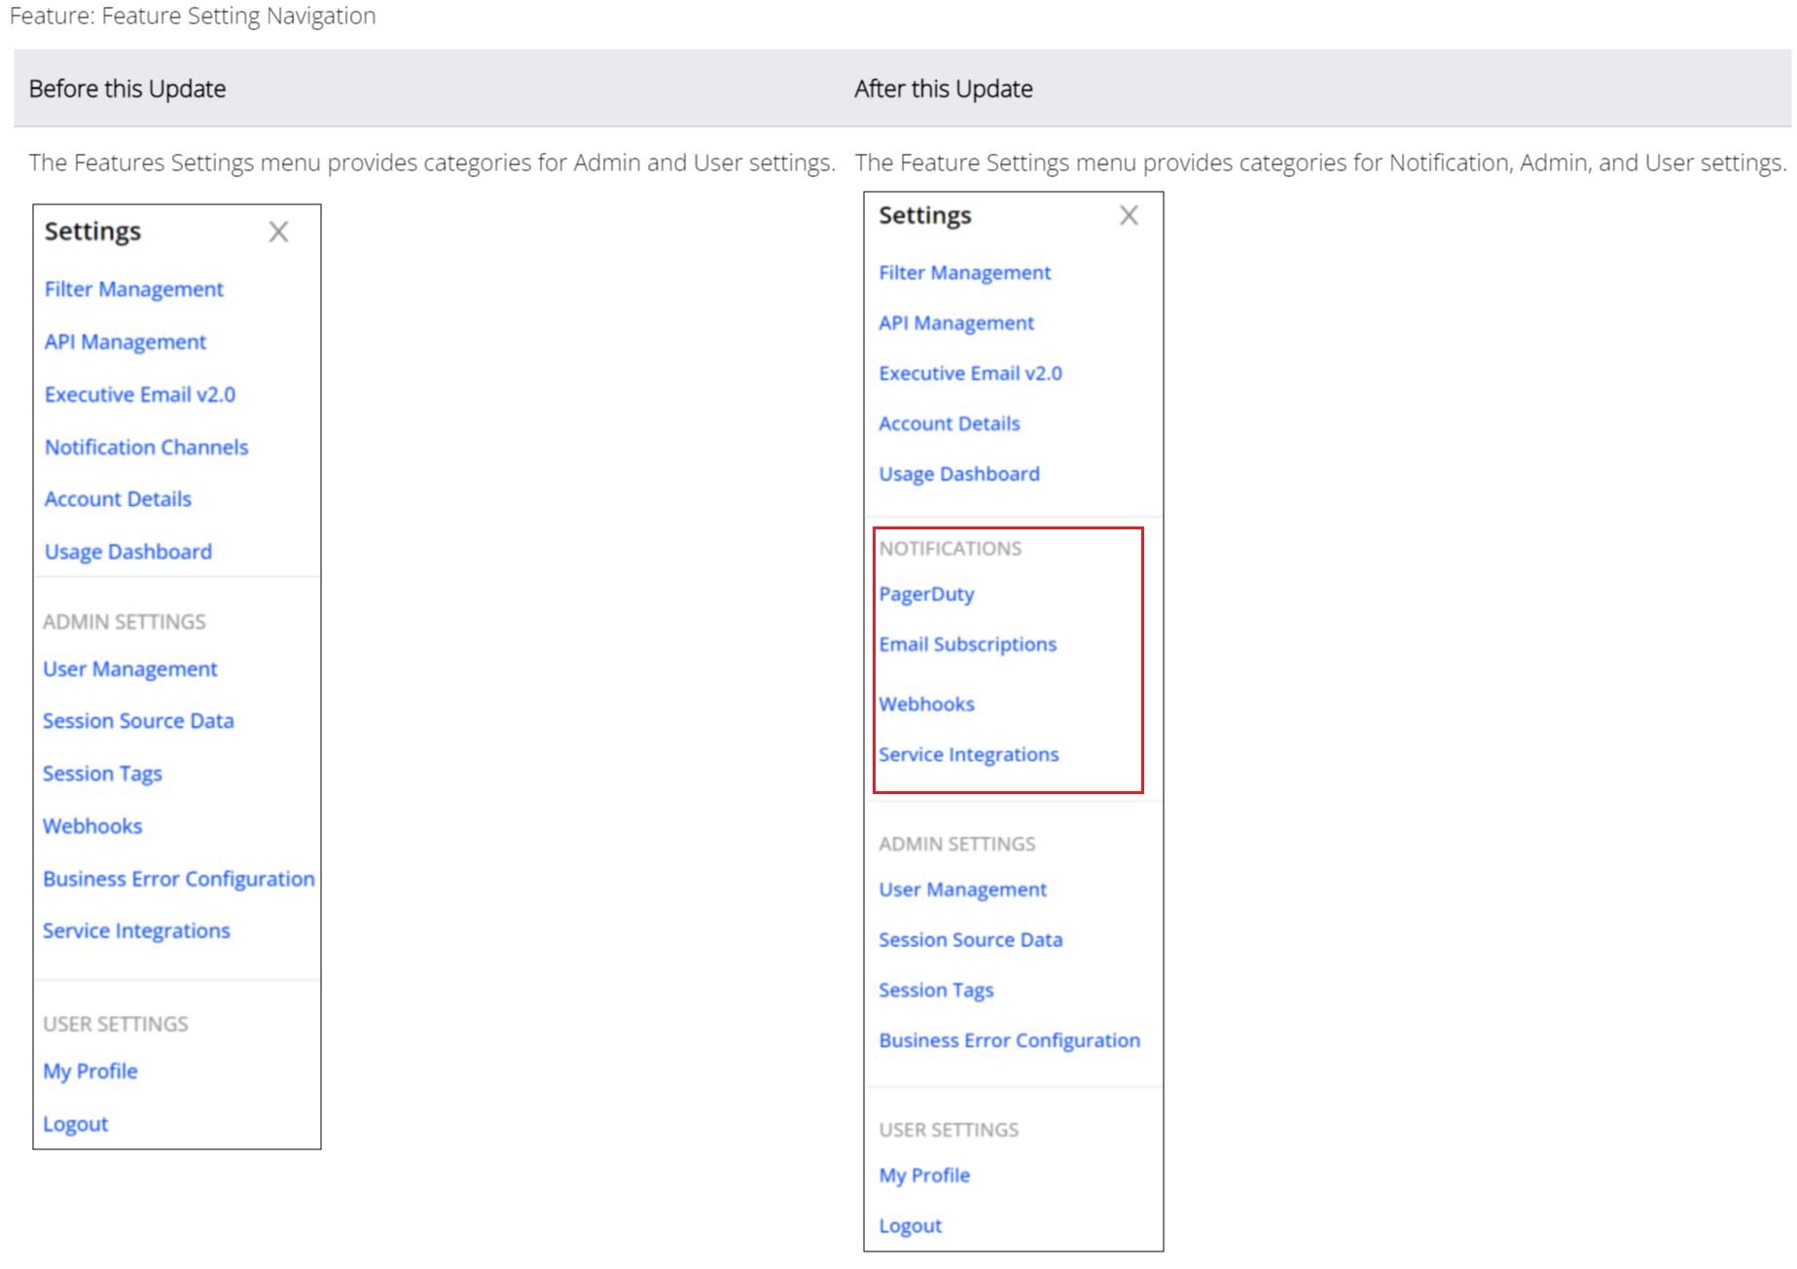Click Webhooks under left Admin Settings
The height and width of the screenshot is (1269, 1797).
(x=92, y=826)
